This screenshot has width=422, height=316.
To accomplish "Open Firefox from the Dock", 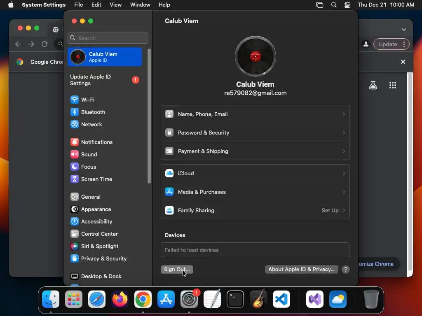I will pyautogui.click(x=120, y=299).
